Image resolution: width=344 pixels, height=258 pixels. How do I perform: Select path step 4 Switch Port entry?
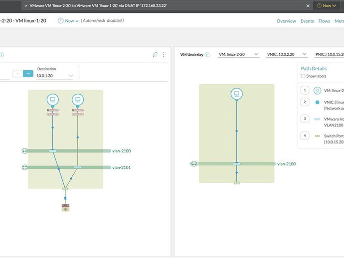[x=322, y=139]
